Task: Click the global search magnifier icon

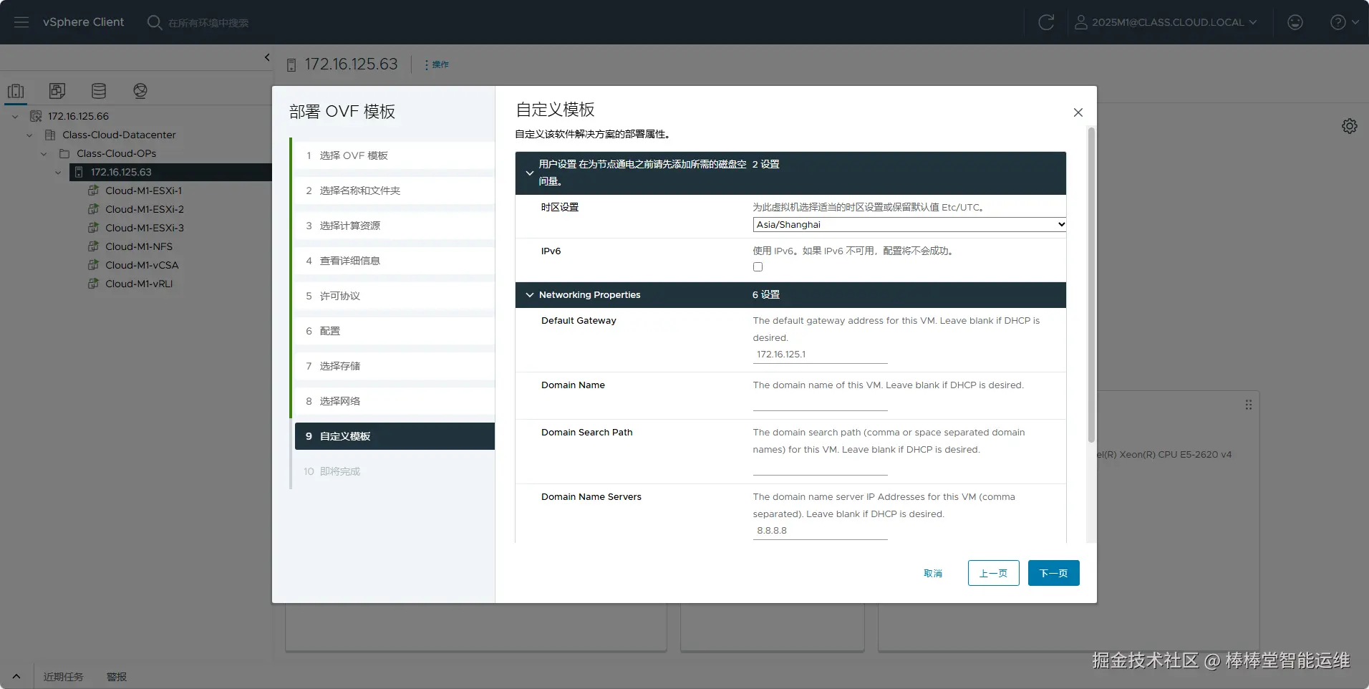Action: pos(154,22)
